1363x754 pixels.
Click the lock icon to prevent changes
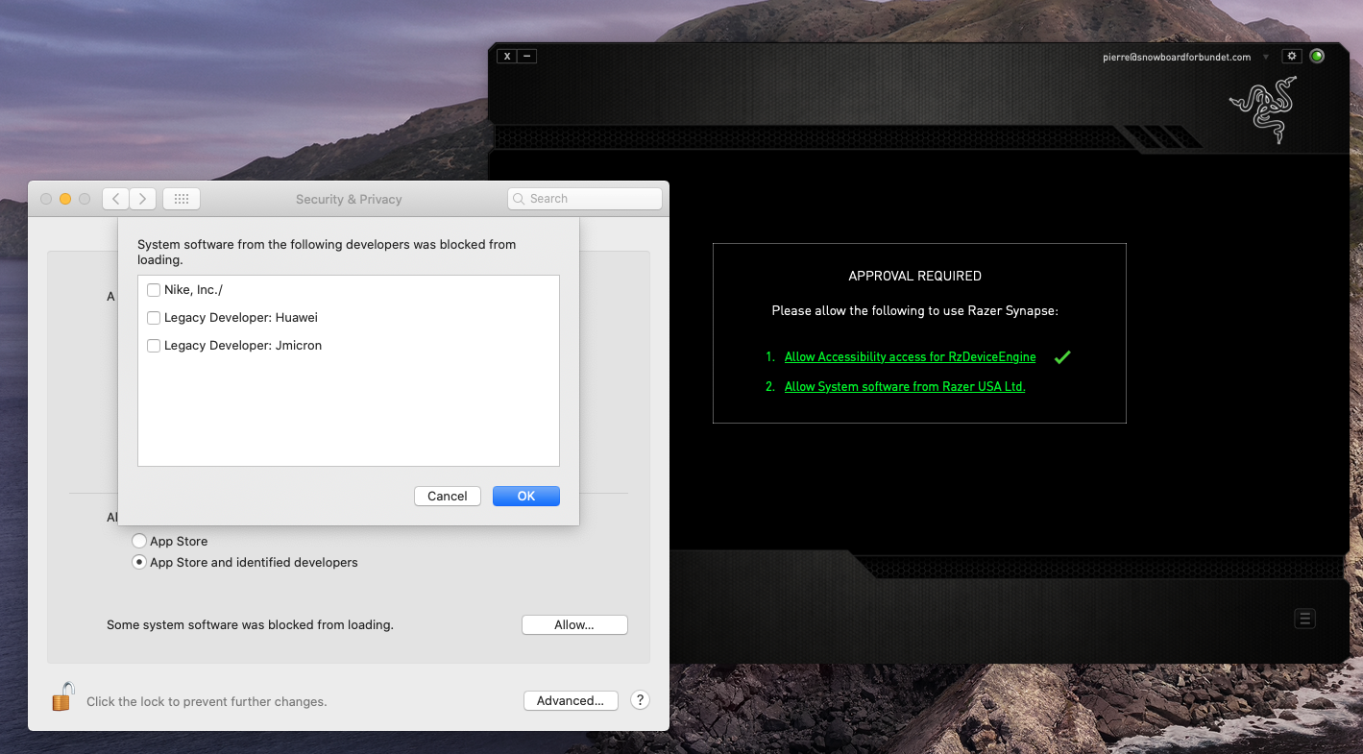coord(62,696)
